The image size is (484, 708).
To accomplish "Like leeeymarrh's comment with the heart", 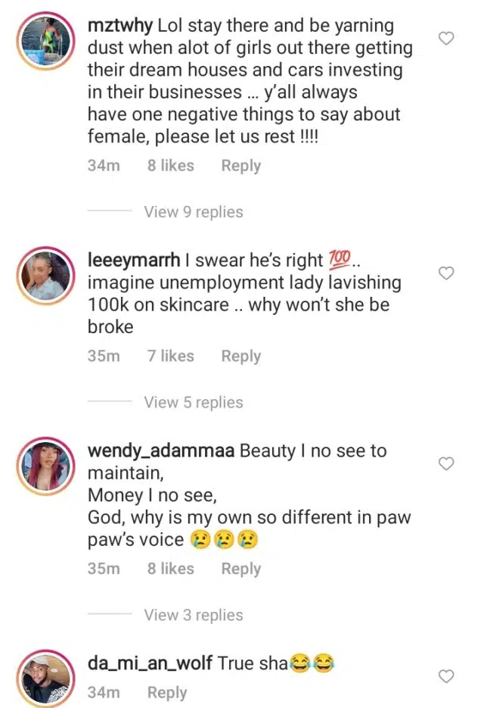I will 446,273.
